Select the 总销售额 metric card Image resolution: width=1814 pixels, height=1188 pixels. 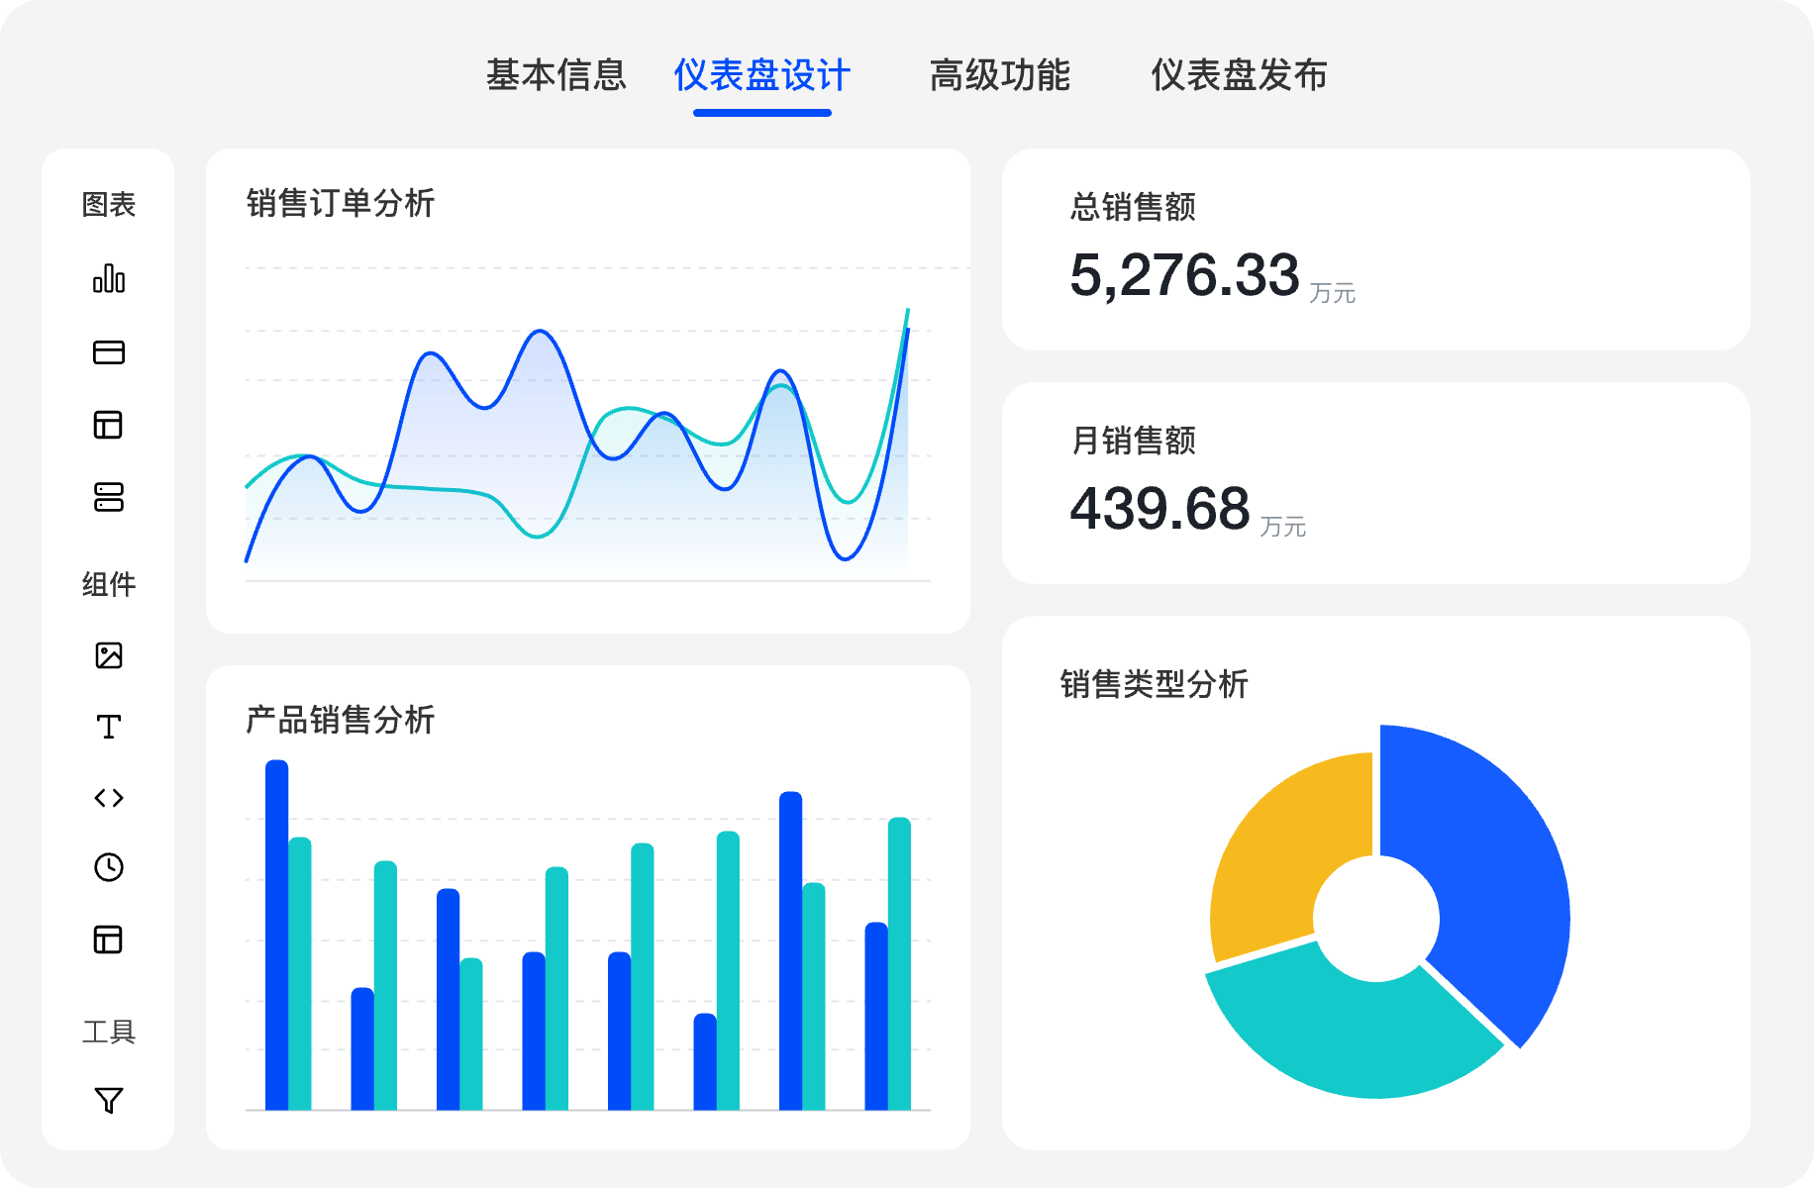[x=1375, y=249]
